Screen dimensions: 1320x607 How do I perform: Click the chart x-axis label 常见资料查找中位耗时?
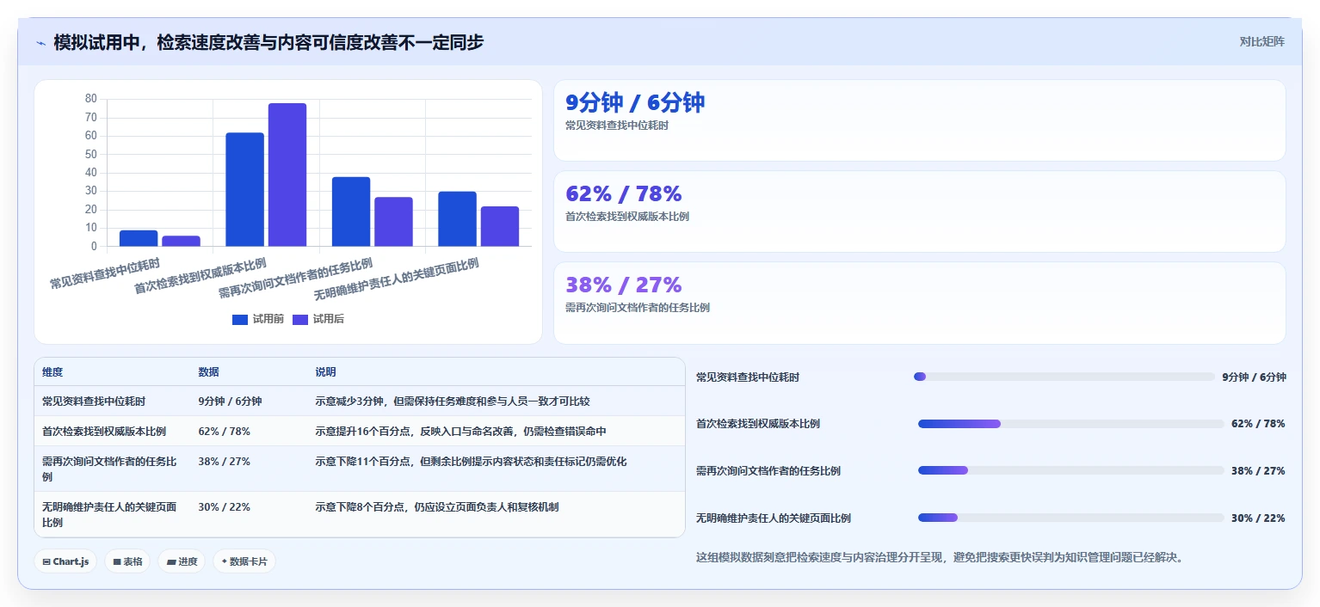point(105,273)
